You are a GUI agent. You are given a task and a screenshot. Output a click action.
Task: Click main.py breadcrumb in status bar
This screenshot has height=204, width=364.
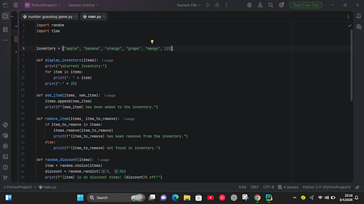(48, 187)
